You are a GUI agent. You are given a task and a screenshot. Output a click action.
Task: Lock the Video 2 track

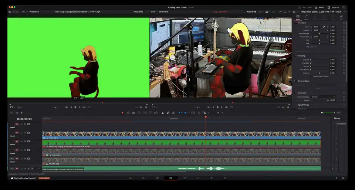21,150
